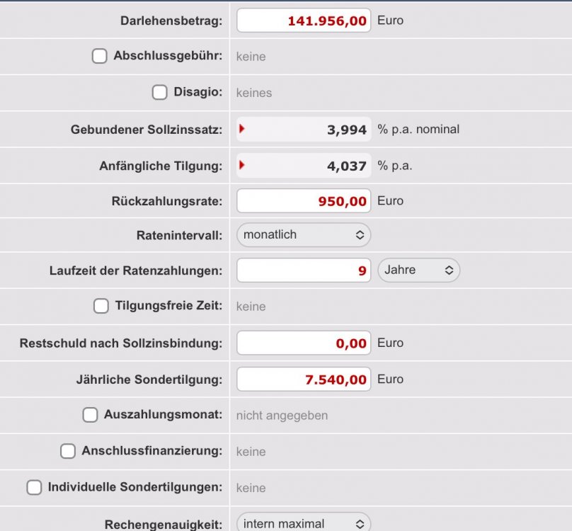Edit the Jährliche Sondertilgung amount
This screenshot has width=572, height=531.
pyautogui.click(x=303, y=378)
